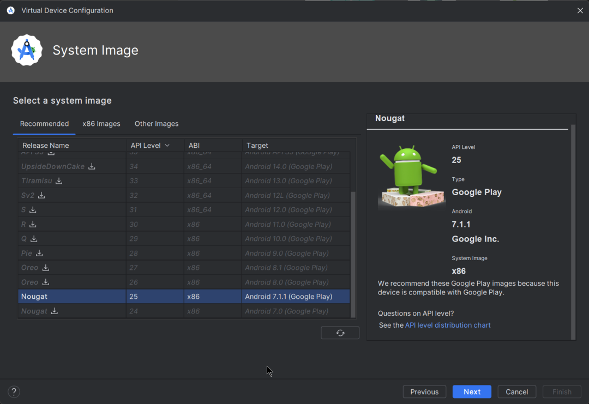This screenshot has width=589, height=404.
Task: Go back with the Previous button
Action: [x=424, y=391]
